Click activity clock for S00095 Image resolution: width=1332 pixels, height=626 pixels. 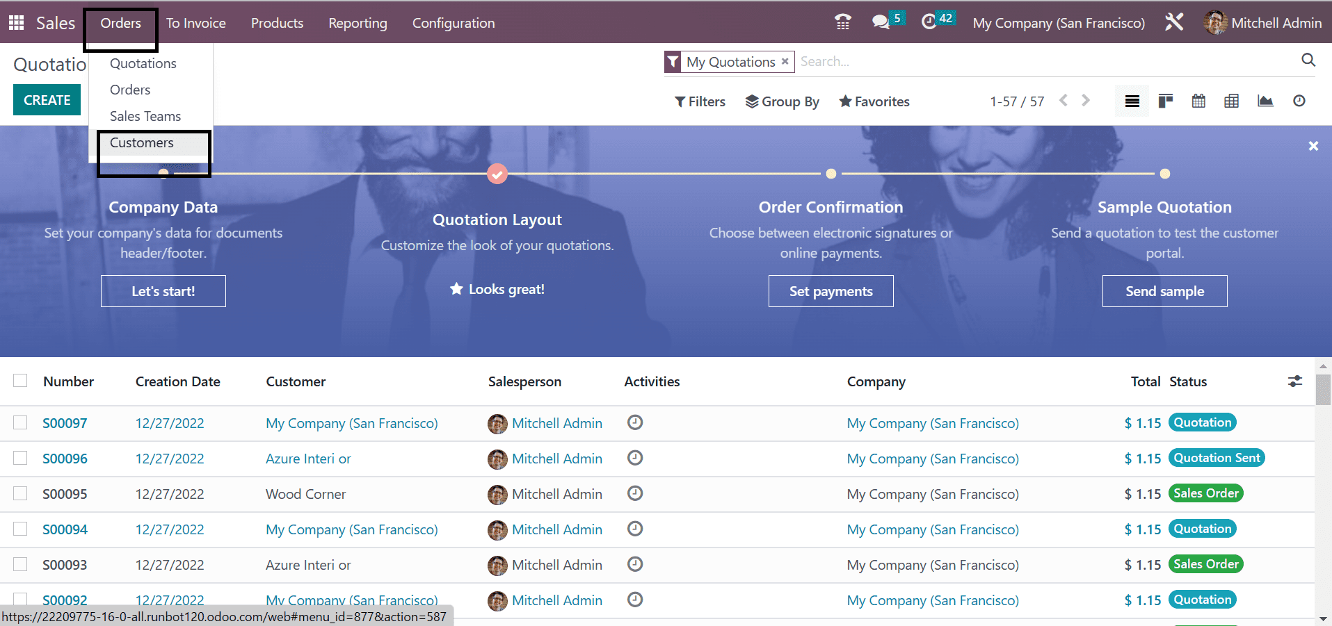[635, 493]
